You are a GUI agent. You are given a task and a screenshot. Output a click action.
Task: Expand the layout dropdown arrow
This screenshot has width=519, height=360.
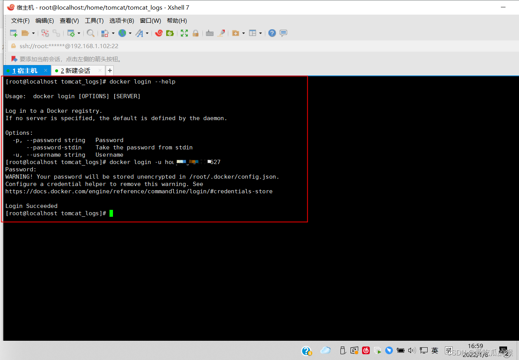[260, 33]
